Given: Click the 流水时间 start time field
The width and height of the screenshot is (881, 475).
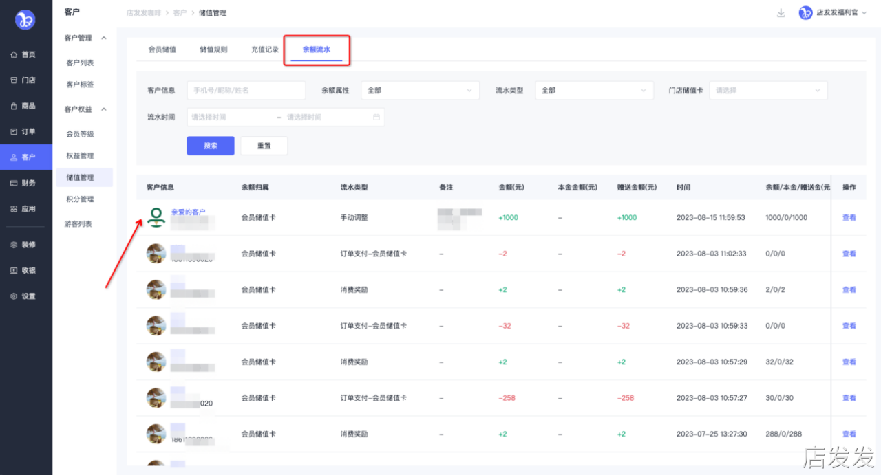Looking at the screenshot, I should point(230,118).
